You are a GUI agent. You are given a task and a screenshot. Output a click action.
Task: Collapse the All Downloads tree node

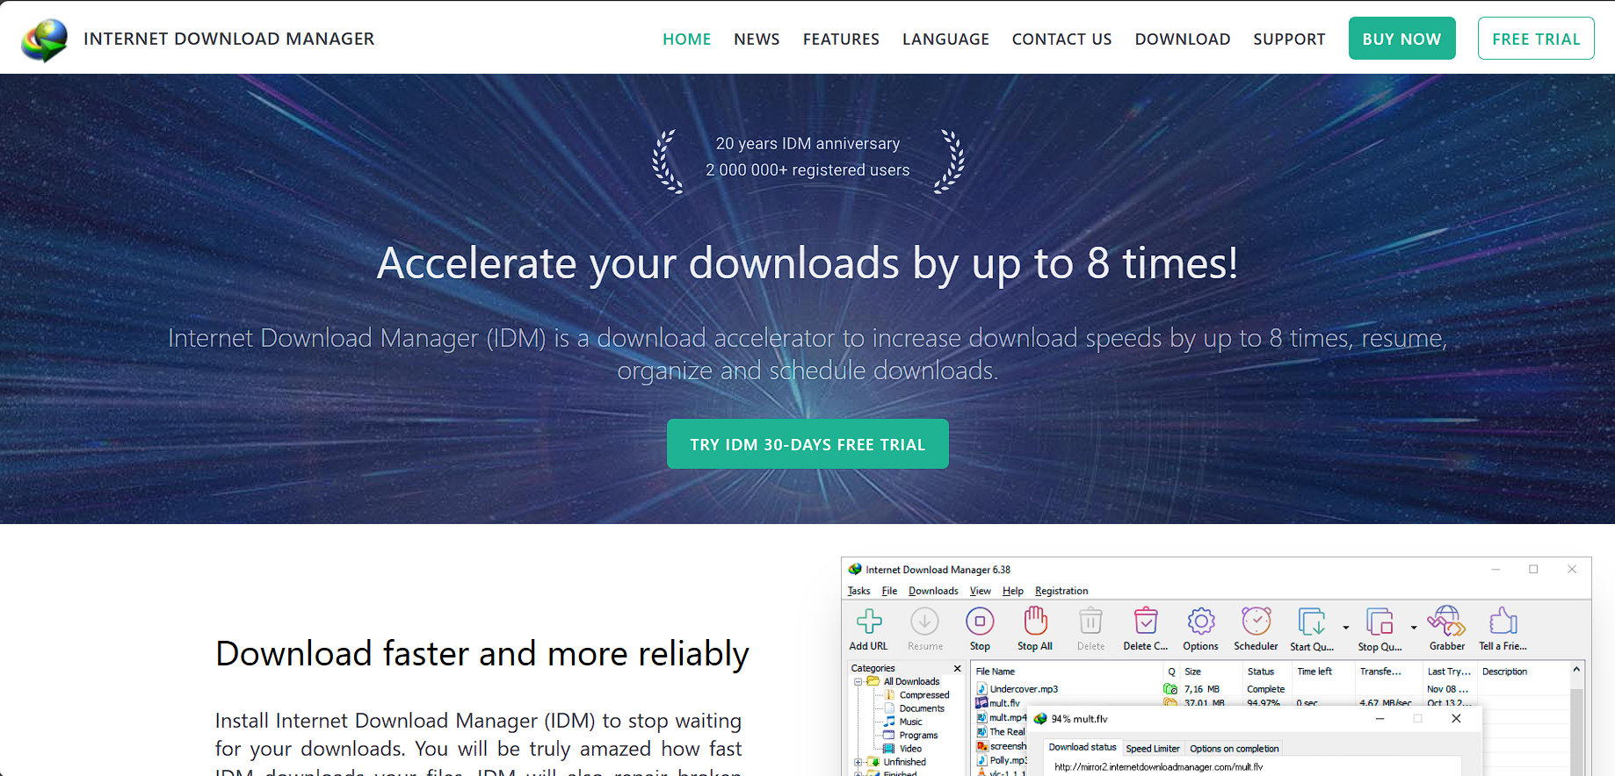point(858,682)
